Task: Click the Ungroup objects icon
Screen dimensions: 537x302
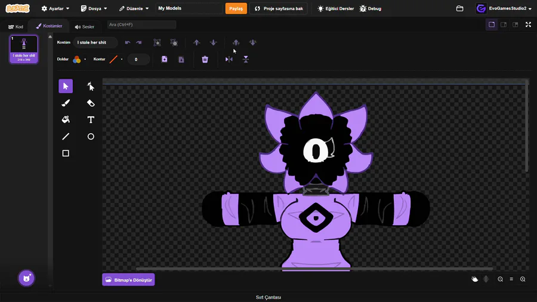Action: tap(174, 42)
